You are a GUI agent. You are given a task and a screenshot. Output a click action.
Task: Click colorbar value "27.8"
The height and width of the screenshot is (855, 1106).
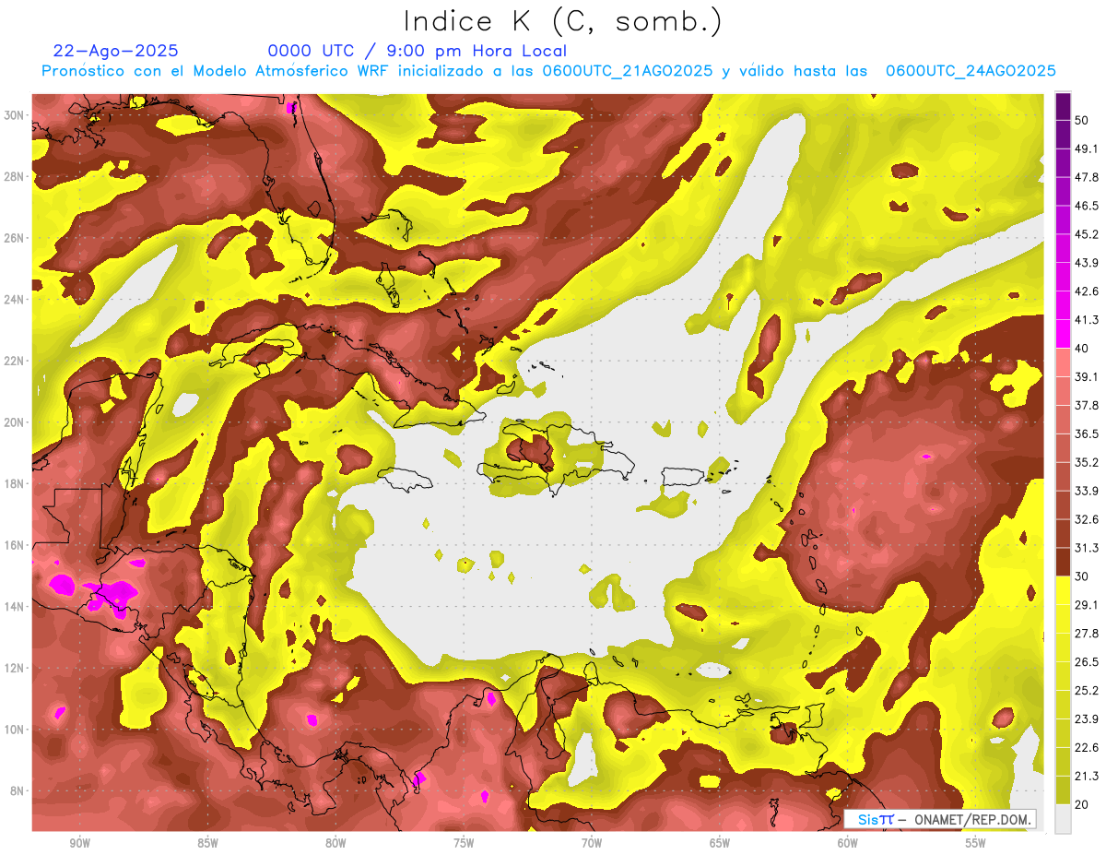coord(1087,634)
